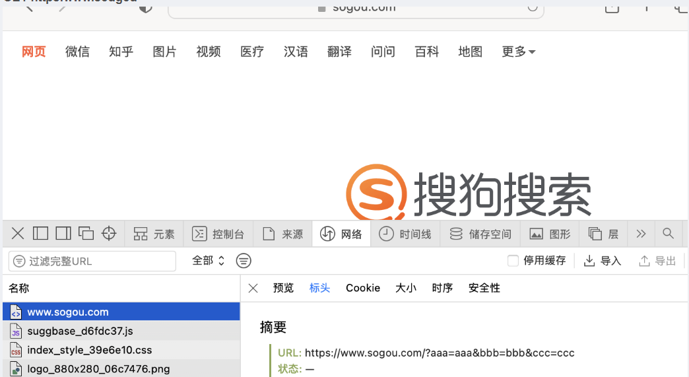The width and height of the screenshot is (689, 377).
Task: Select the 网络 (Network) tab
Action: pos(341,234)
